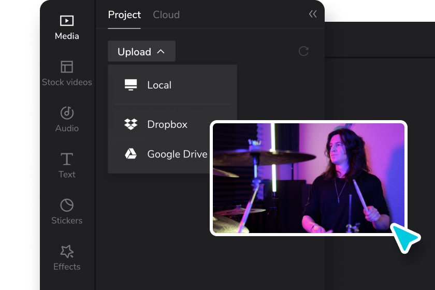The image size is (435, 290).
Task: Switch to the Cloud tab
Action: pyautogui.click(x=166, y=15)
